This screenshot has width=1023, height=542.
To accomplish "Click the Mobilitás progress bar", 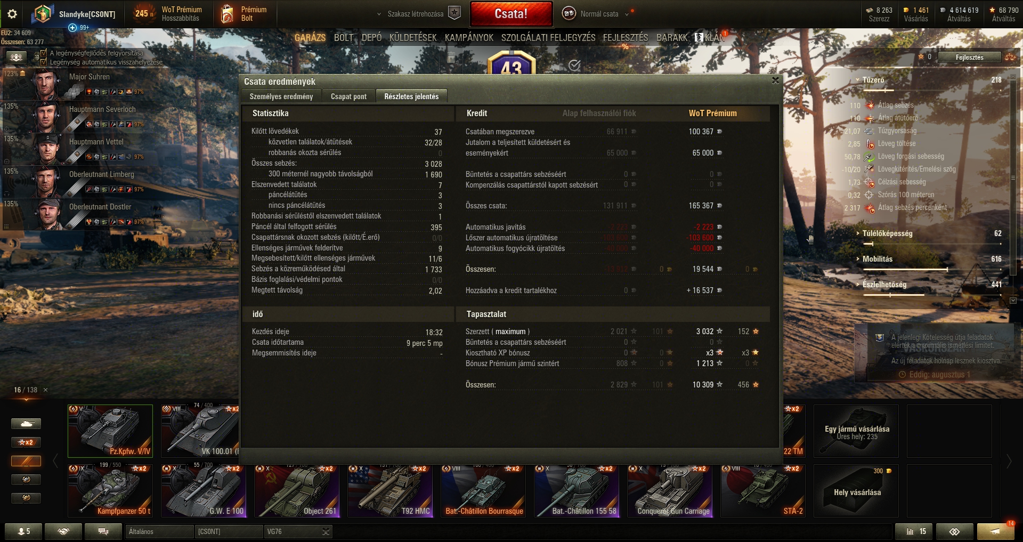I will 932,270.
